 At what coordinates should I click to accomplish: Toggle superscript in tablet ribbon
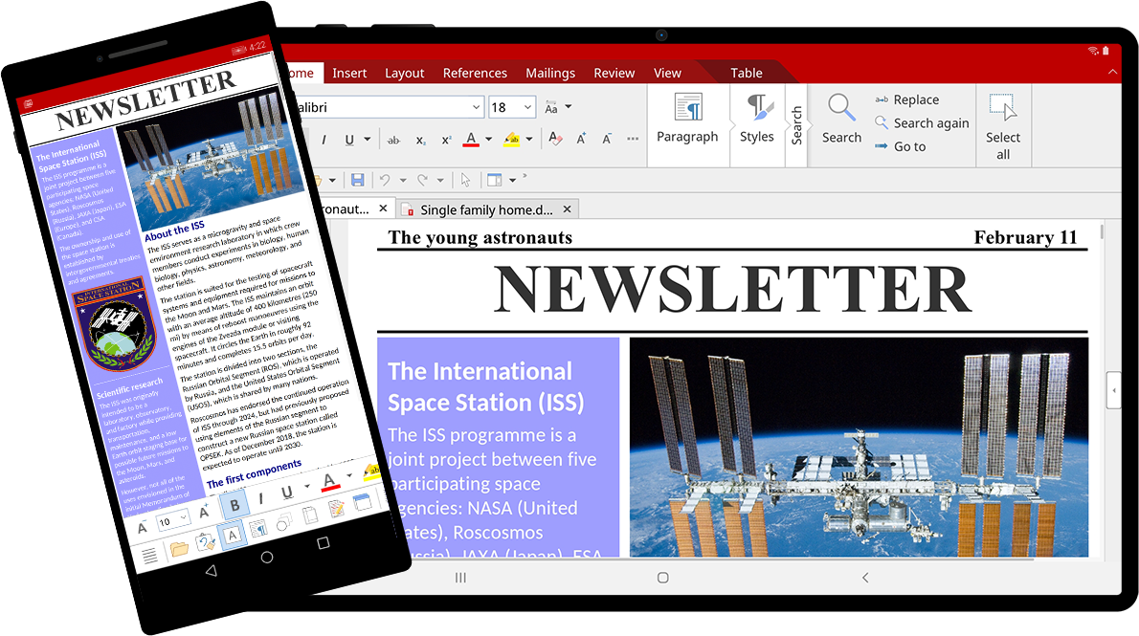(x=446, y=140)
